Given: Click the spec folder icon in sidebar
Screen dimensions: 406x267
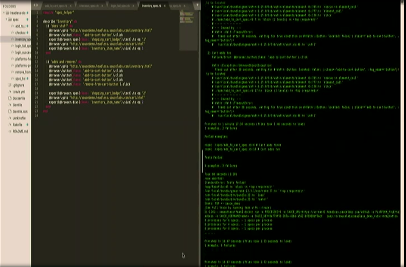Looking at the screenshot, I should [10, 19].
